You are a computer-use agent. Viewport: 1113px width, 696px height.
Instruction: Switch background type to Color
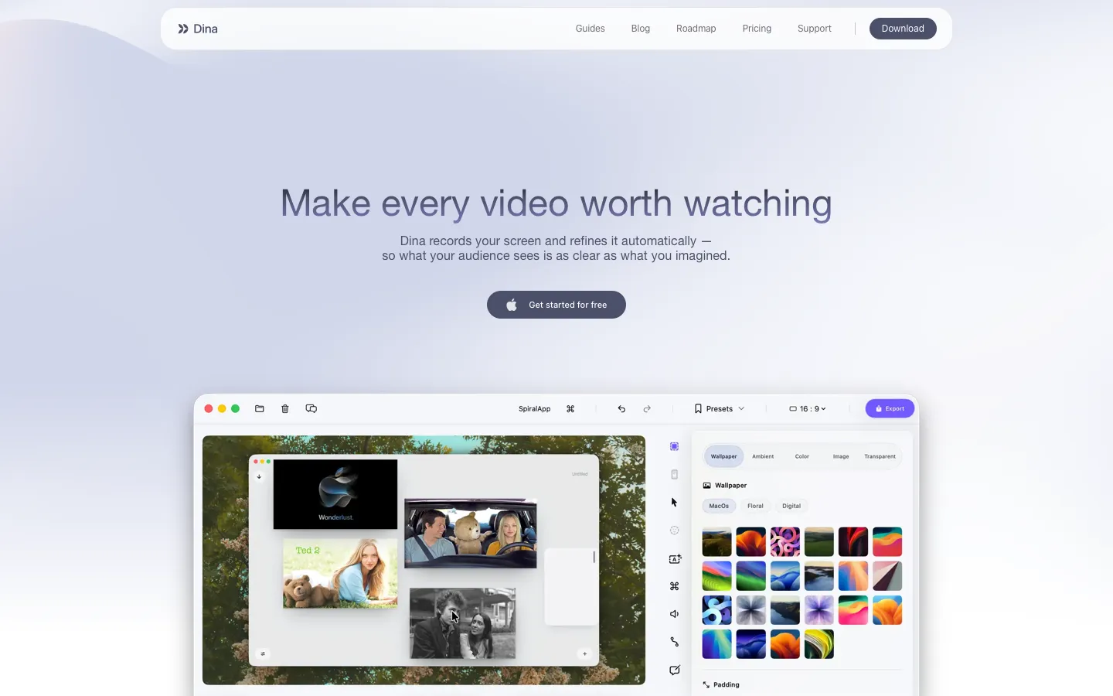click(x=802, y=456)
